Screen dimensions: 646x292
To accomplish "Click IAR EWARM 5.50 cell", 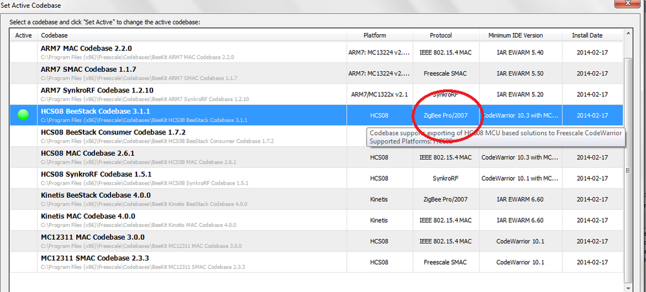I will coord(520,74).
